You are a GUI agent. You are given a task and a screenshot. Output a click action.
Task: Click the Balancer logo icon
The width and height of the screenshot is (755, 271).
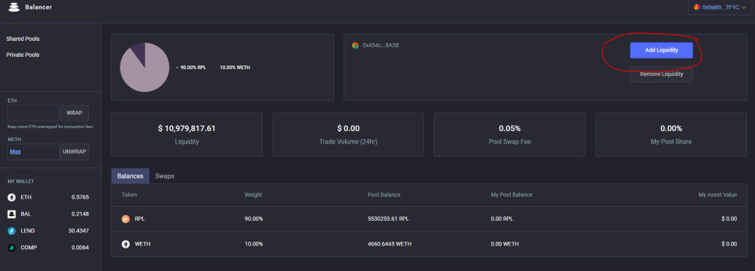[x=14, y=7]
